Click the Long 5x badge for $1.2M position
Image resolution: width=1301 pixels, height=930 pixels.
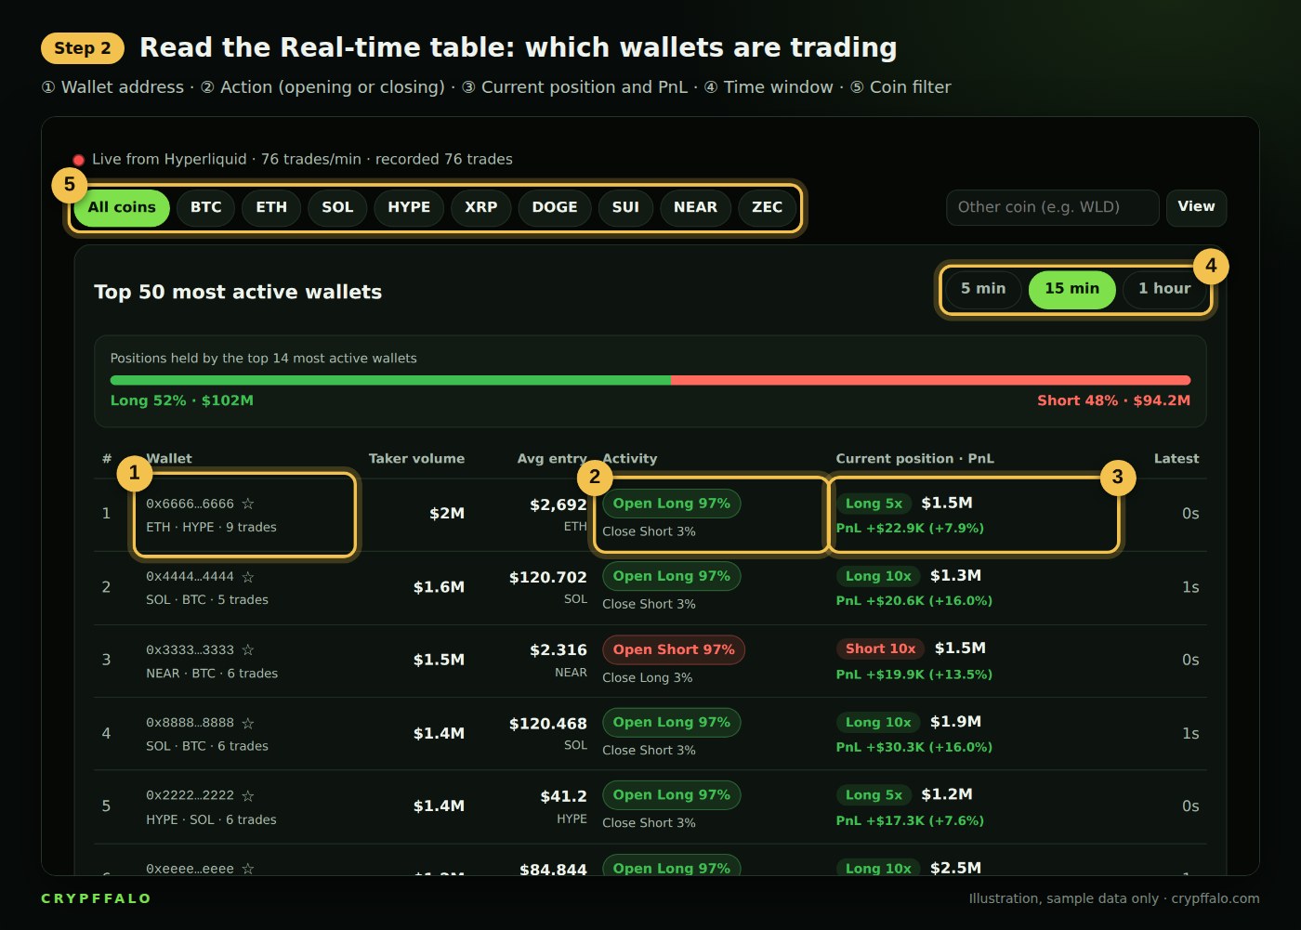pyautogui.click(x=874, y=795)
